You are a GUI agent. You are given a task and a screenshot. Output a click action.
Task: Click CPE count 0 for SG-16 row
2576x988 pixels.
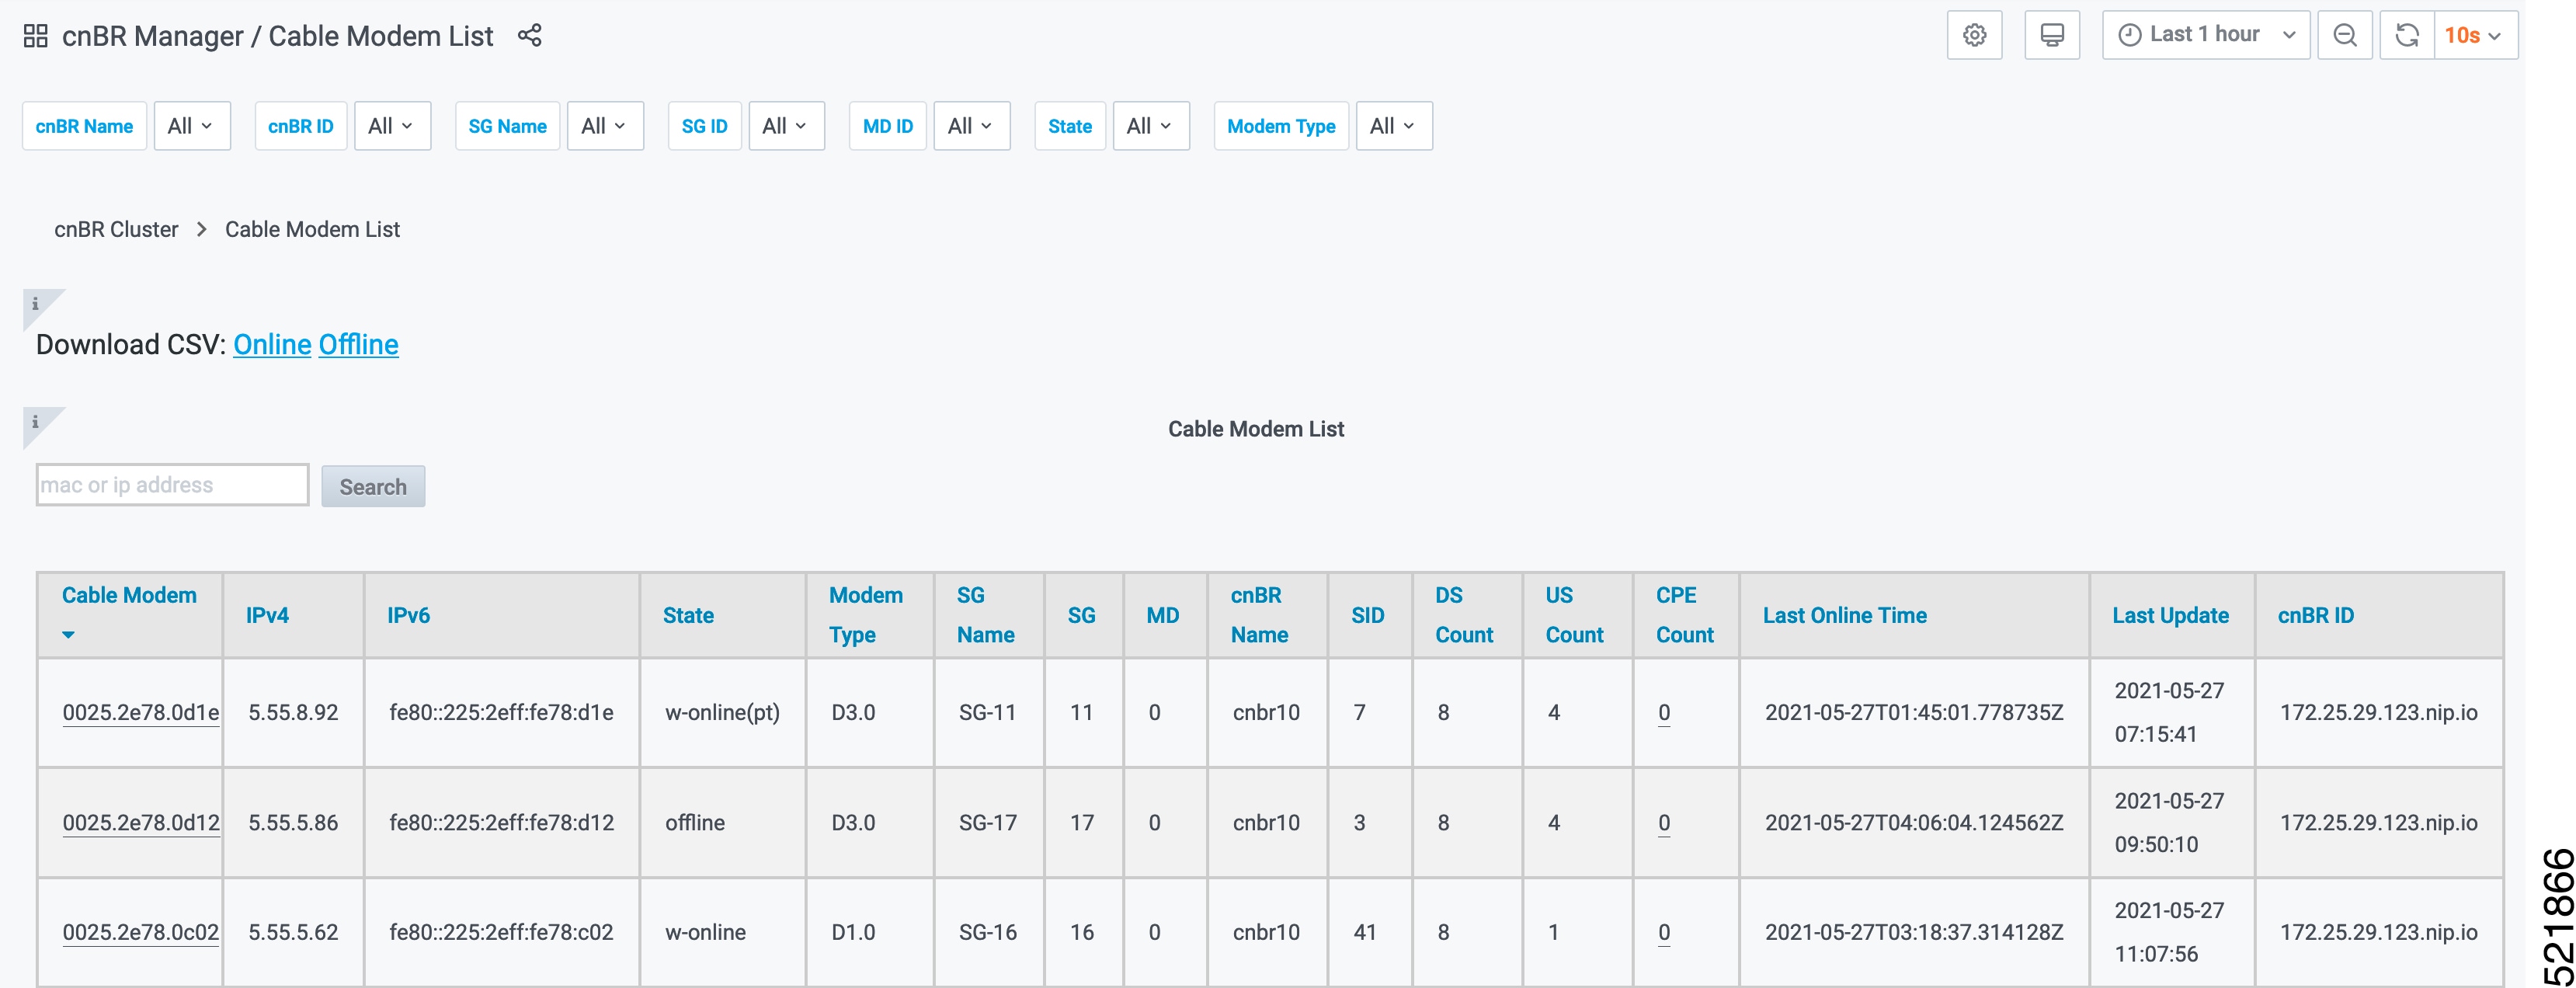point(1664,933)
